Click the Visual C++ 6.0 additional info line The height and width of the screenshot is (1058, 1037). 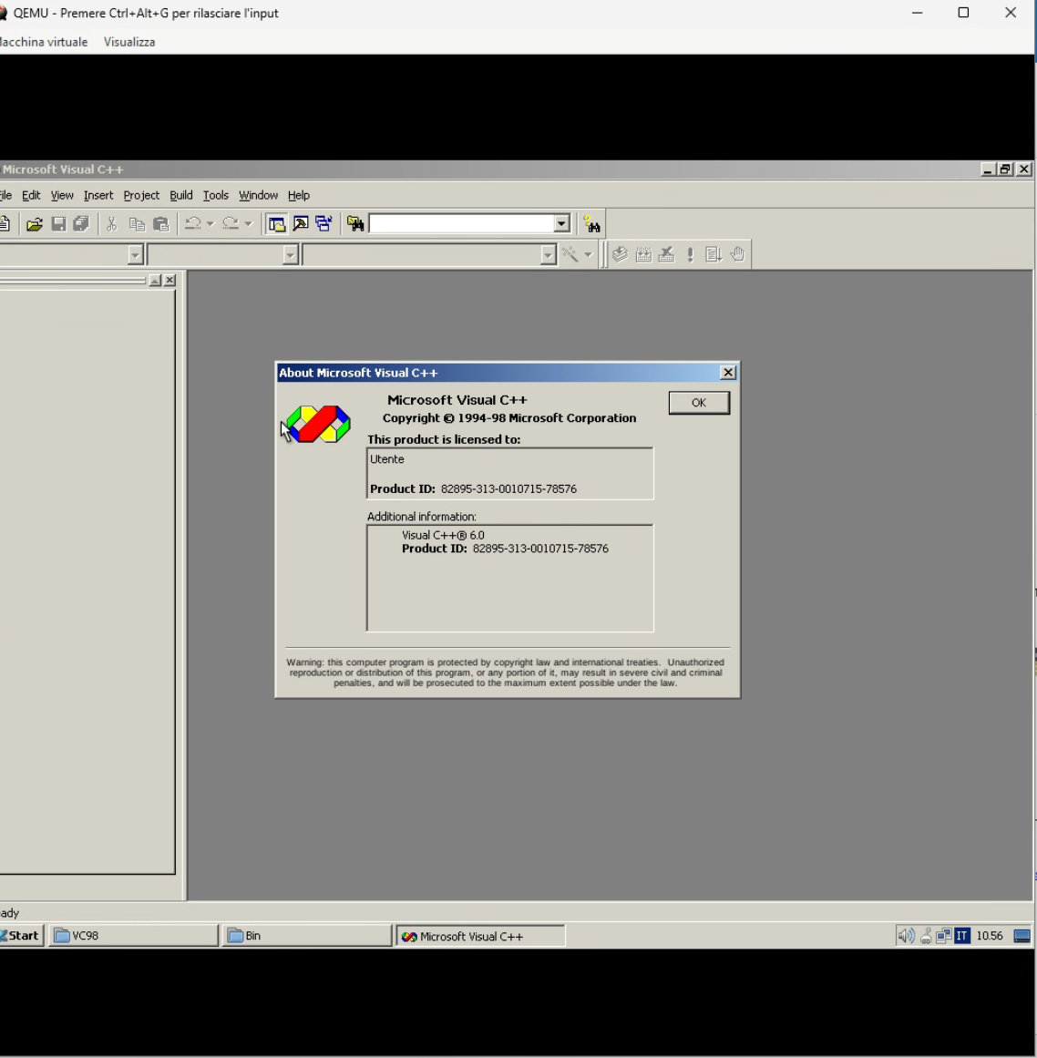tap(443, 535)
